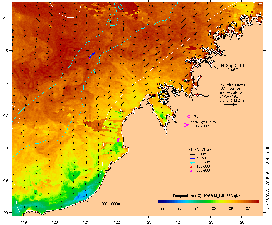Click the latitude axis label -16
The image size is (272, 225).
click(5, 83)
